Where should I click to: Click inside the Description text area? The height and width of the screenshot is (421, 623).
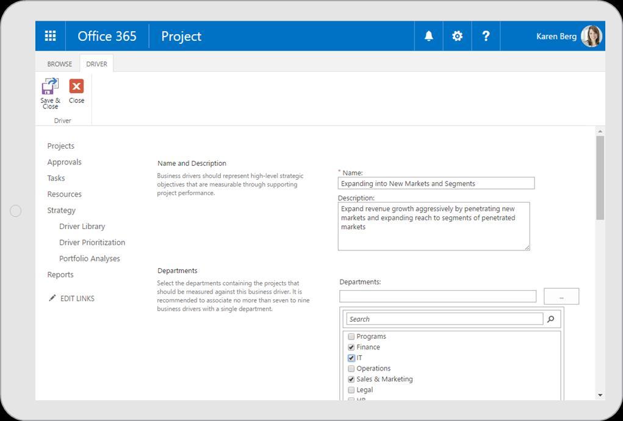tap(434, 226)
